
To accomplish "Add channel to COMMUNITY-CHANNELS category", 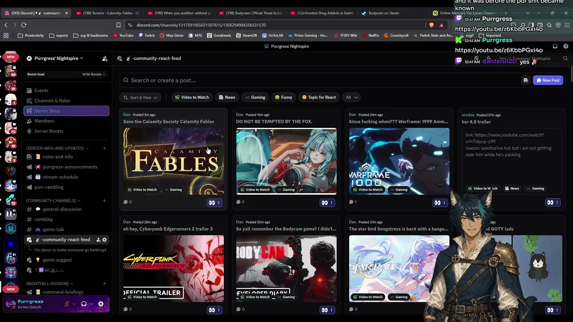I will coord(104,200).
